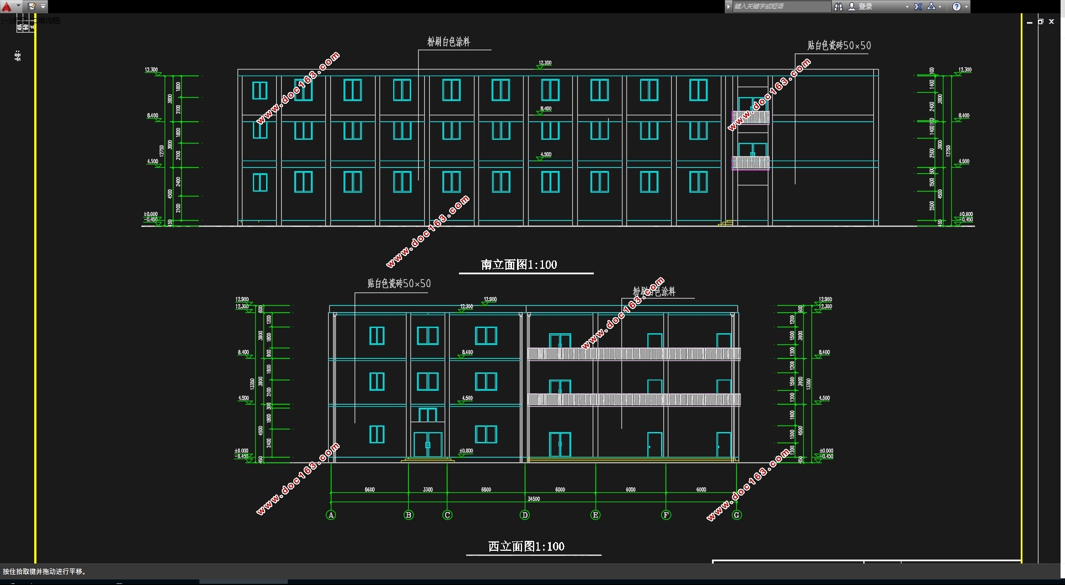1065x585 pixels.
Task: Select axis bubble E
Action: pyautogui.click(x=595, y=515)
